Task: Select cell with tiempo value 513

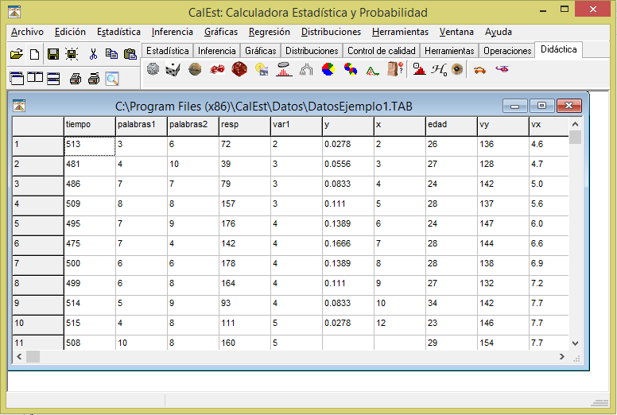Action: pyautogui.click(x=90, y=146)
